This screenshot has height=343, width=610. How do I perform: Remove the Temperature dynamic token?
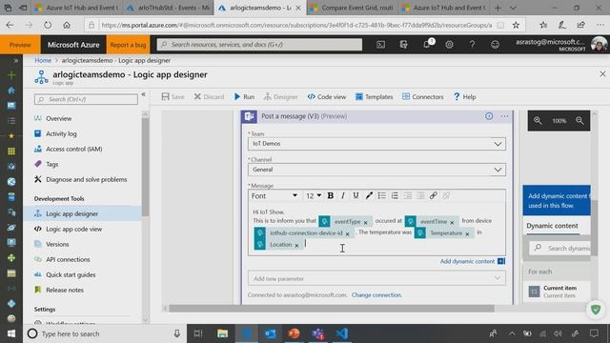coord(467,234)
